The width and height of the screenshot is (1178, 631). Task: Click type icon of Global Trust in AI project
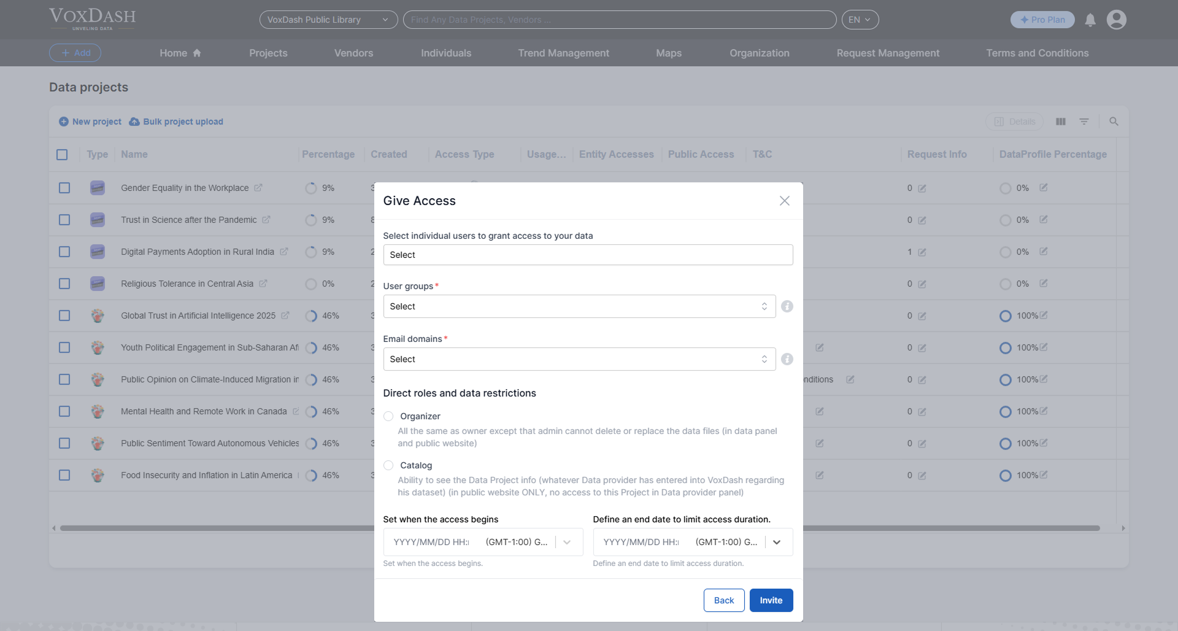98,315
